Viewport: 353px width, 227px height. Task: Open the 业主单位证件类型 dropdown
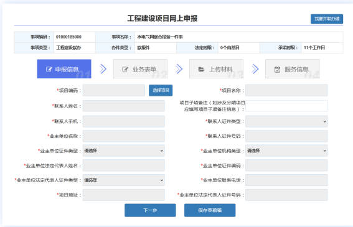coord(124,151)
